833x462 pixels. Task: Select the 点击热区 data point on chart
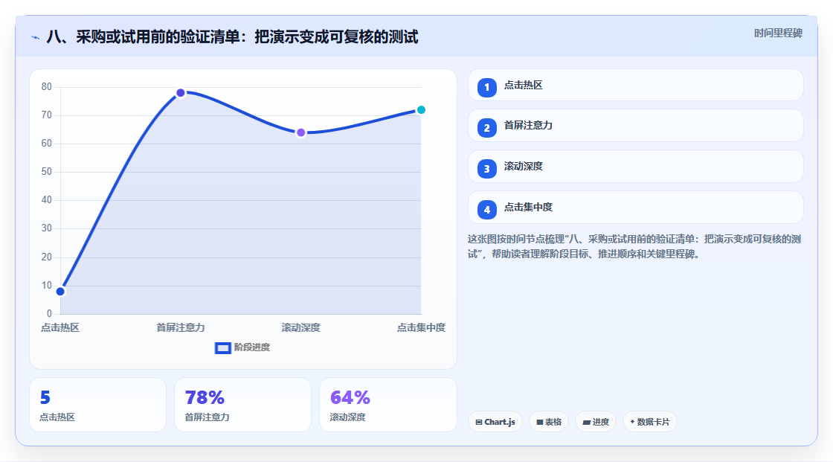click(x=60, y=292)
